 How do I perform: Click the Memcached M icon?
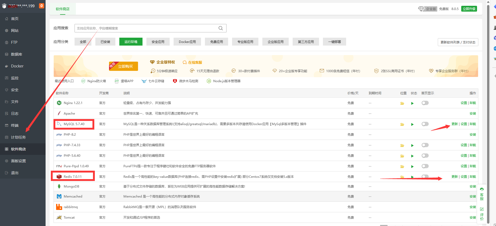(59, 196)
